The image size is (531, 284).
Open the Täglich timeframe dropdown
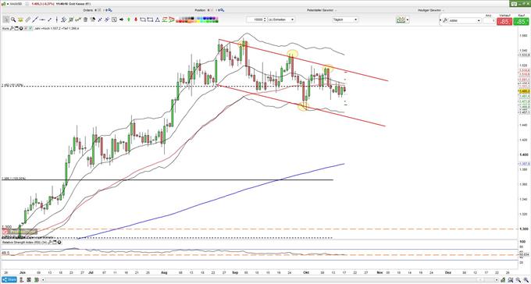345,20
